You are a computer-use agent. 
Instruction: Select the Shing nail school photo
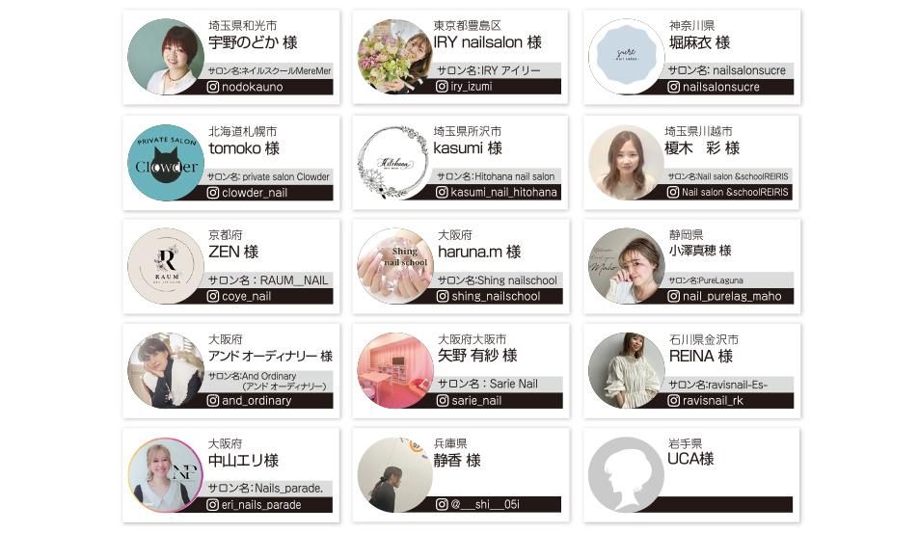click(395, 266)
